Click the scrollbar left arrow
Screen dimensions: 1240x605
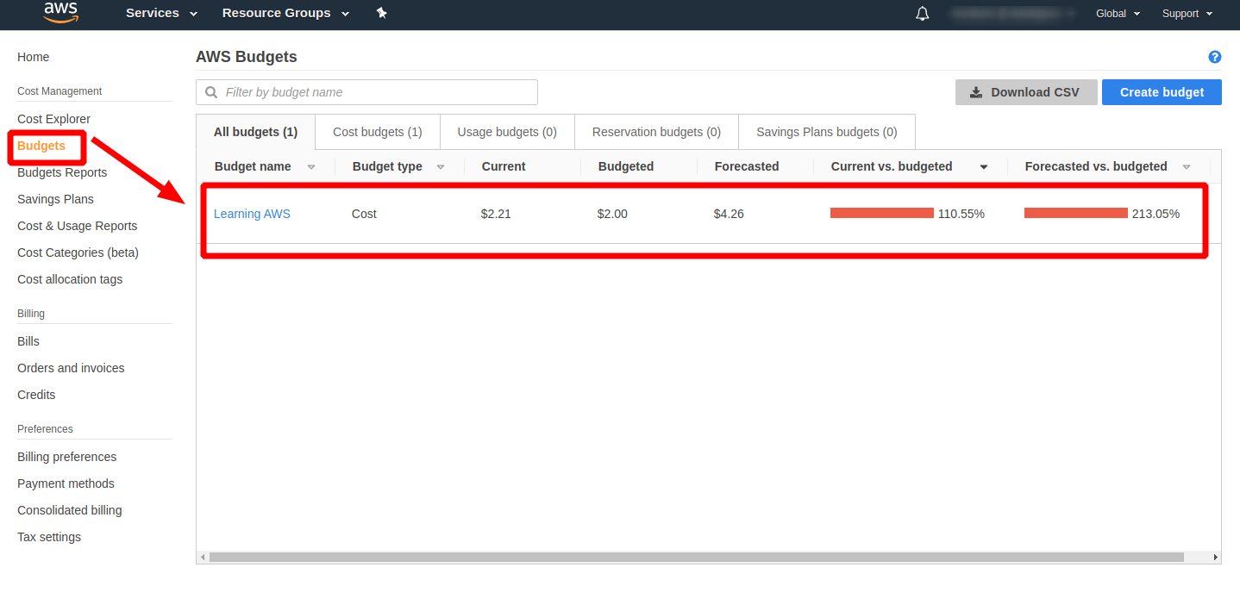click(203, 558)
